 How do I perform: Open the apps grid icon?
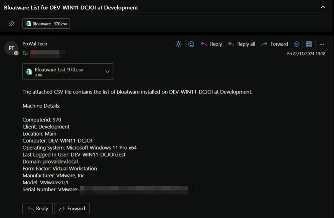(309, 44)
